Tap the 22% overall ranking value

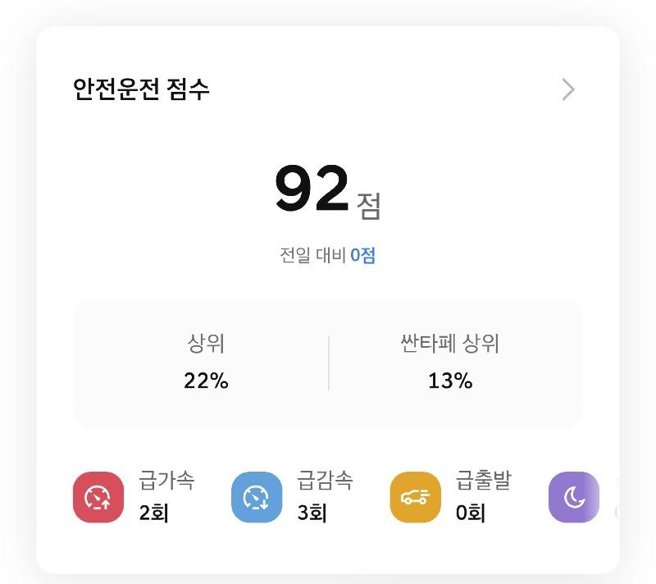[207, 381]
